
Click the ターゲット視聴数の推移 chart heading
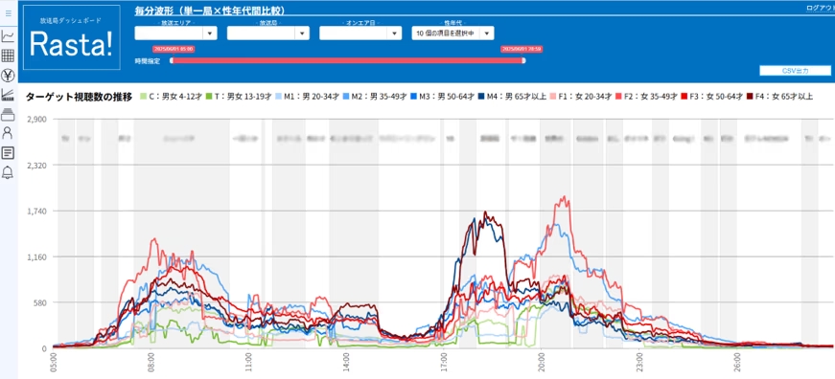(79, 97)
